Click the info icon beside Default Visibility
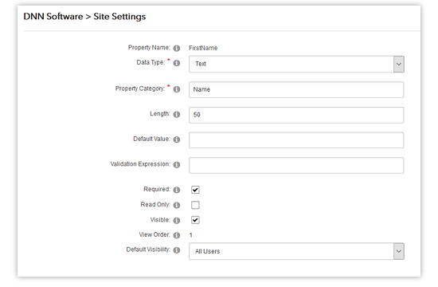The width and height of the screenshot is (438, 287). [177, 250]
